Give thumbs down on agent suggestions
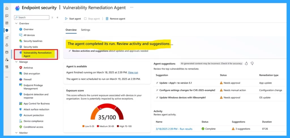Image resolution: width=290 pixels, height=138 pixels. (x=252, y=63)
